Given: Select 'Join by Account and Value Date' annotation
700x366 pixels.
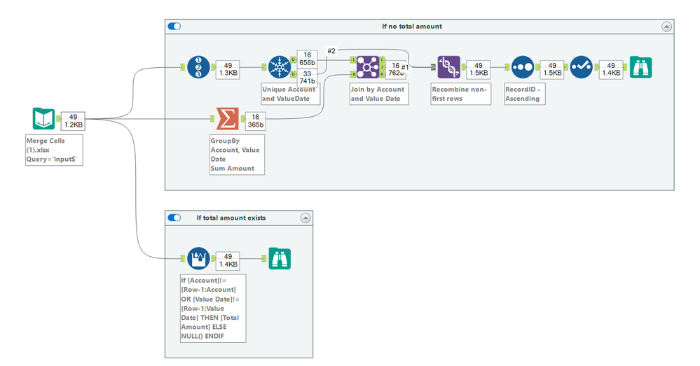Looking at the screenshot, I should tap(379, 94).
